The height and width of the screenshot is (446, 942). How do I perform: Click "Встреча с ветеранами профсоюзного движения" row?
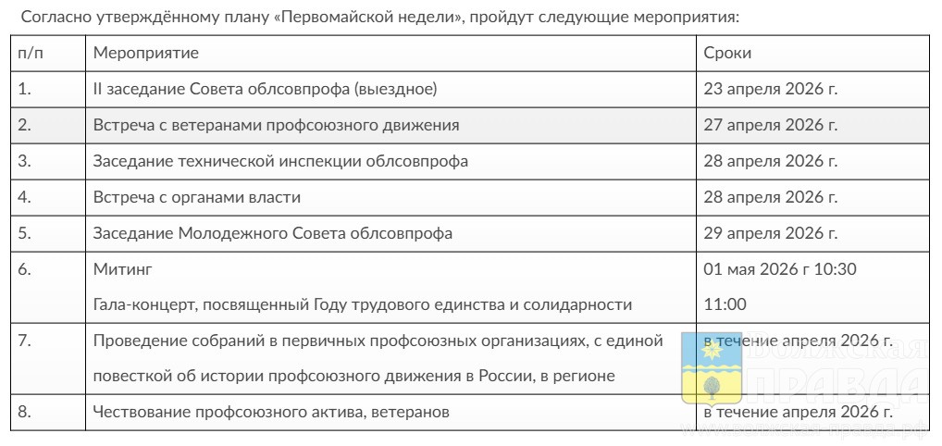276,125
